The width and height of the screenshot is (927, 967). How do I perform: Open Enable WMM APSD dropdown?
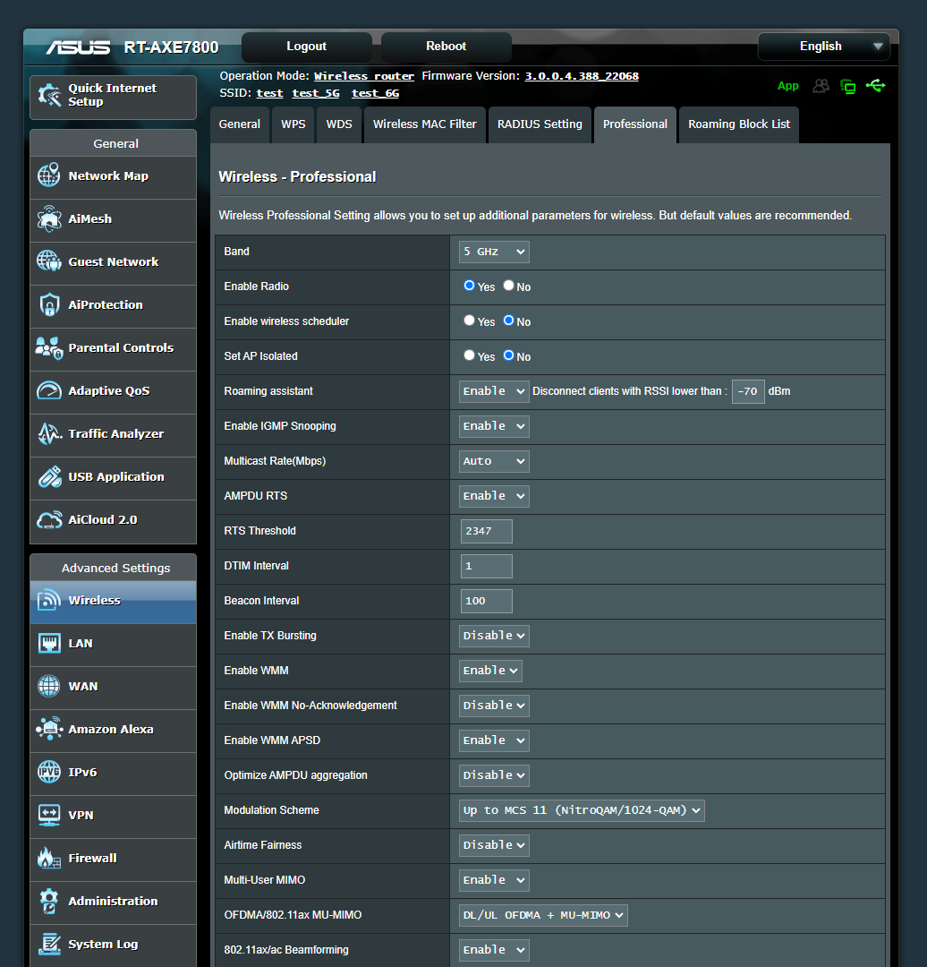pyautogui.click(x=494, y=740)
